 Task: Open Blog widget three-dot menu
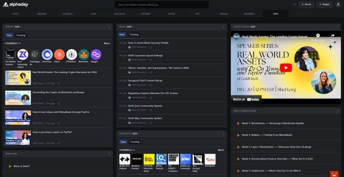pos(223,27)
